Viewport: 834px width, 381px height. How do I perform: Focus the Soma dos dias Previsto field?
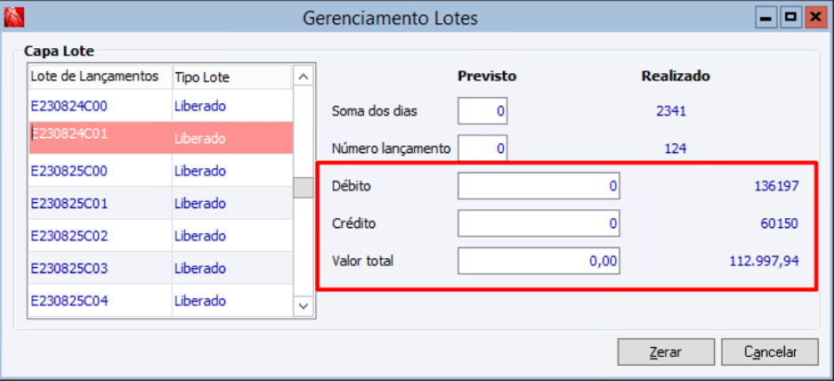pyautogui.click(x=482, y=111)
